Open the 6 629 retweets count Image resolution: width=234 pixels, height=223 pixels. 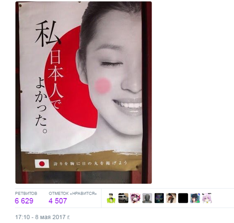24,201
